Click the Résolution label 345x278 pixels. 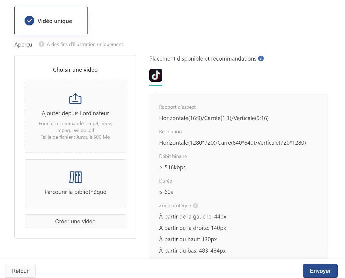click(x=170, y=132)
